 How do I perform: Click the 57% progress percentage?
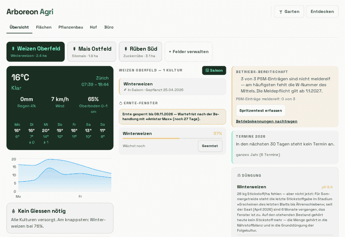tap(218, 134)
